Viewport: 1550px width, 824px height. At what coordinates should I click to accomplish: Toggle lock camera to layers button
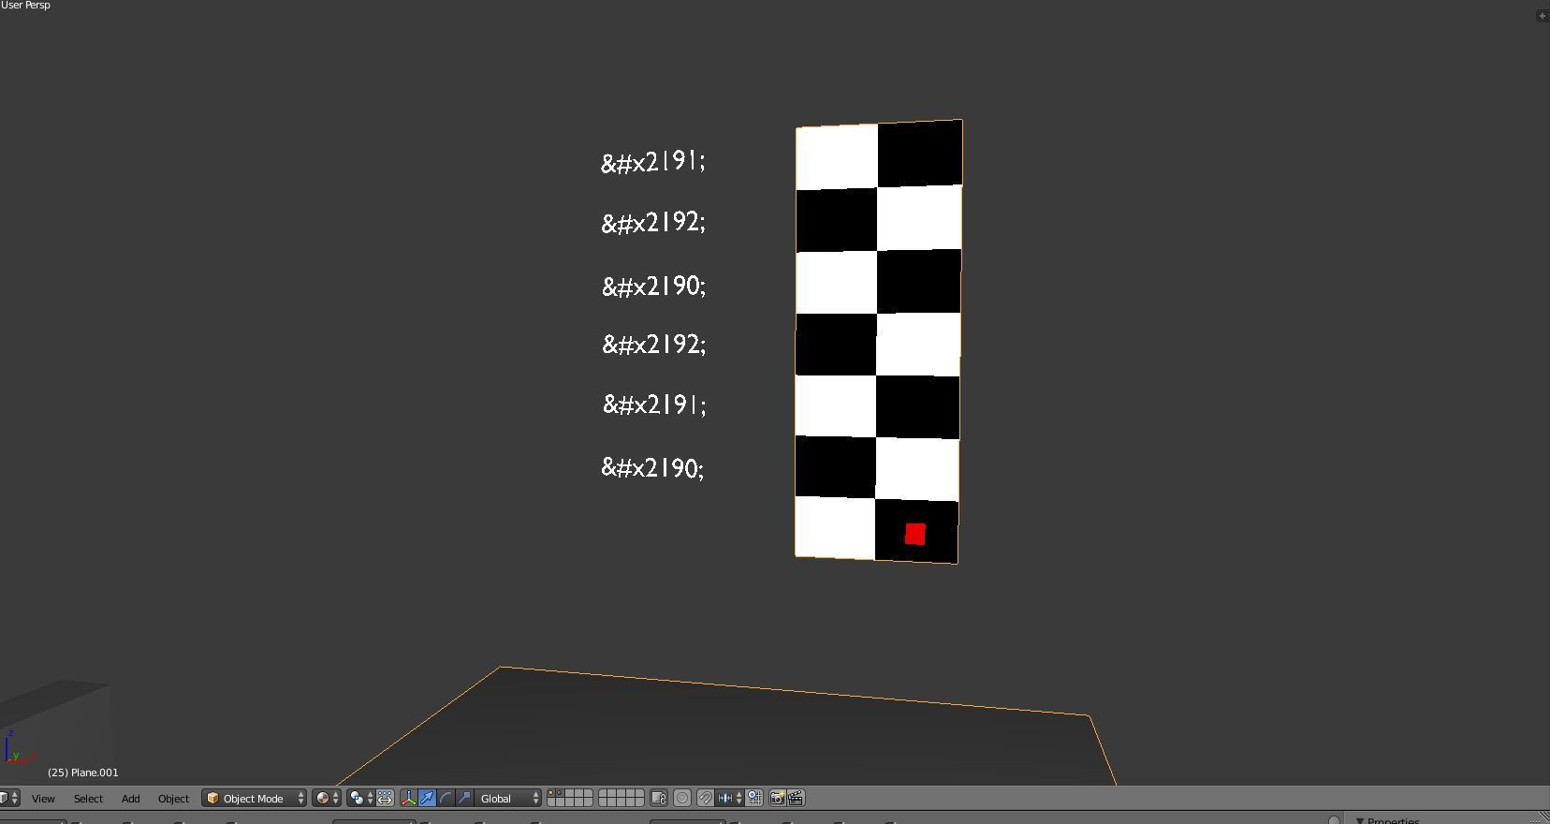pyautogui.click(x=659, y=798)
